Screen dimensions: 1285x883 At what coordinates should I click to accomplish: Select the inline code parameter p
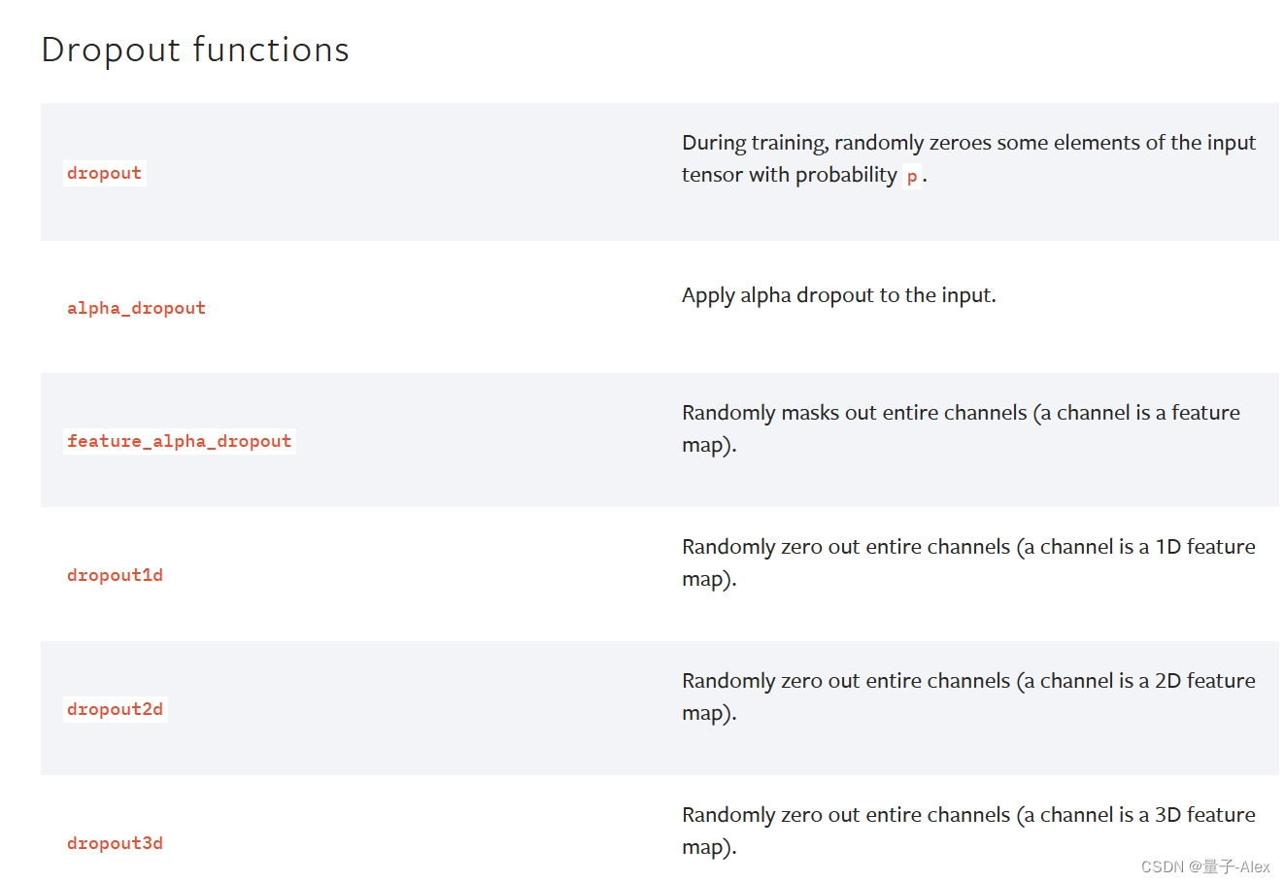click(912, 176)
